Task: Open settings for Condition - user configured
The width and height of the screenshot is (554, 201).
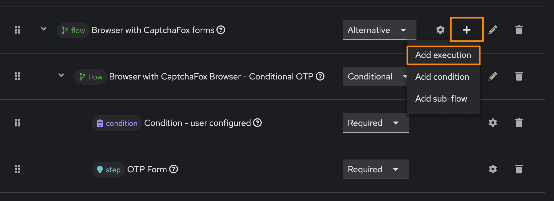Action: 493,123
